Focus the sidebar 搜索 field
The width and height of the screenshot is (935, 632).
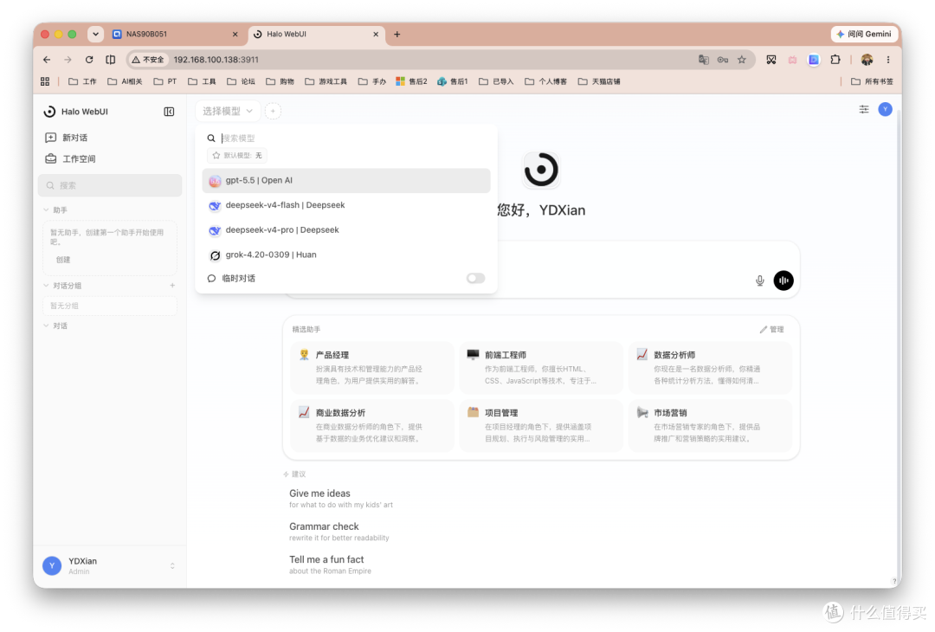click(110, 185)
